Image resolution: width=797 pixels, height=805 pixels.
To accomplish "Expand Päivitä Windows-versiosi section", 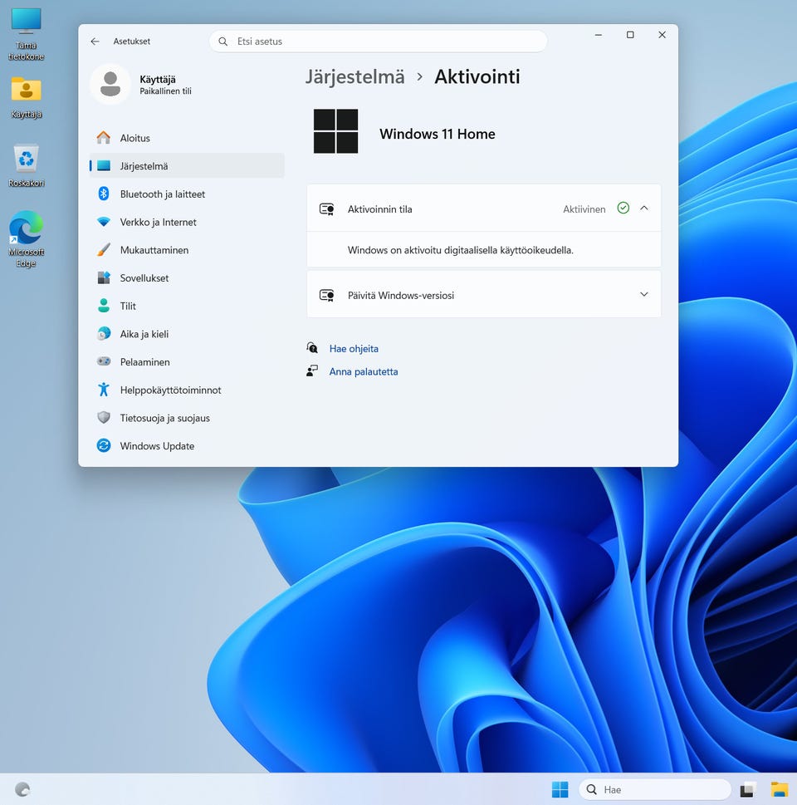I will (x=643, y=295).
